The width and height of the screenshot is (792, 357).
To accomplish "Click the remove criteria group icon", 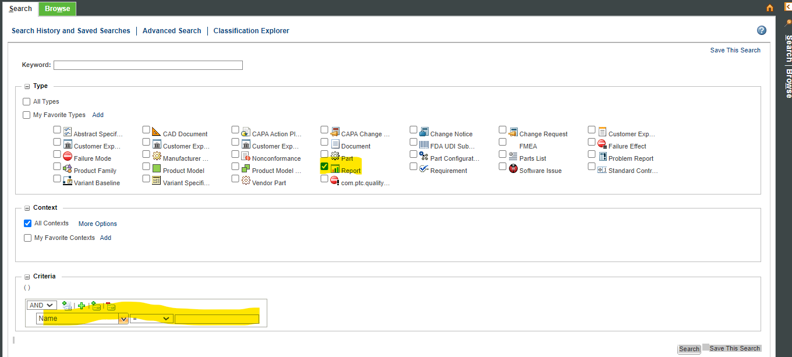I will click(x=111, y=305).
